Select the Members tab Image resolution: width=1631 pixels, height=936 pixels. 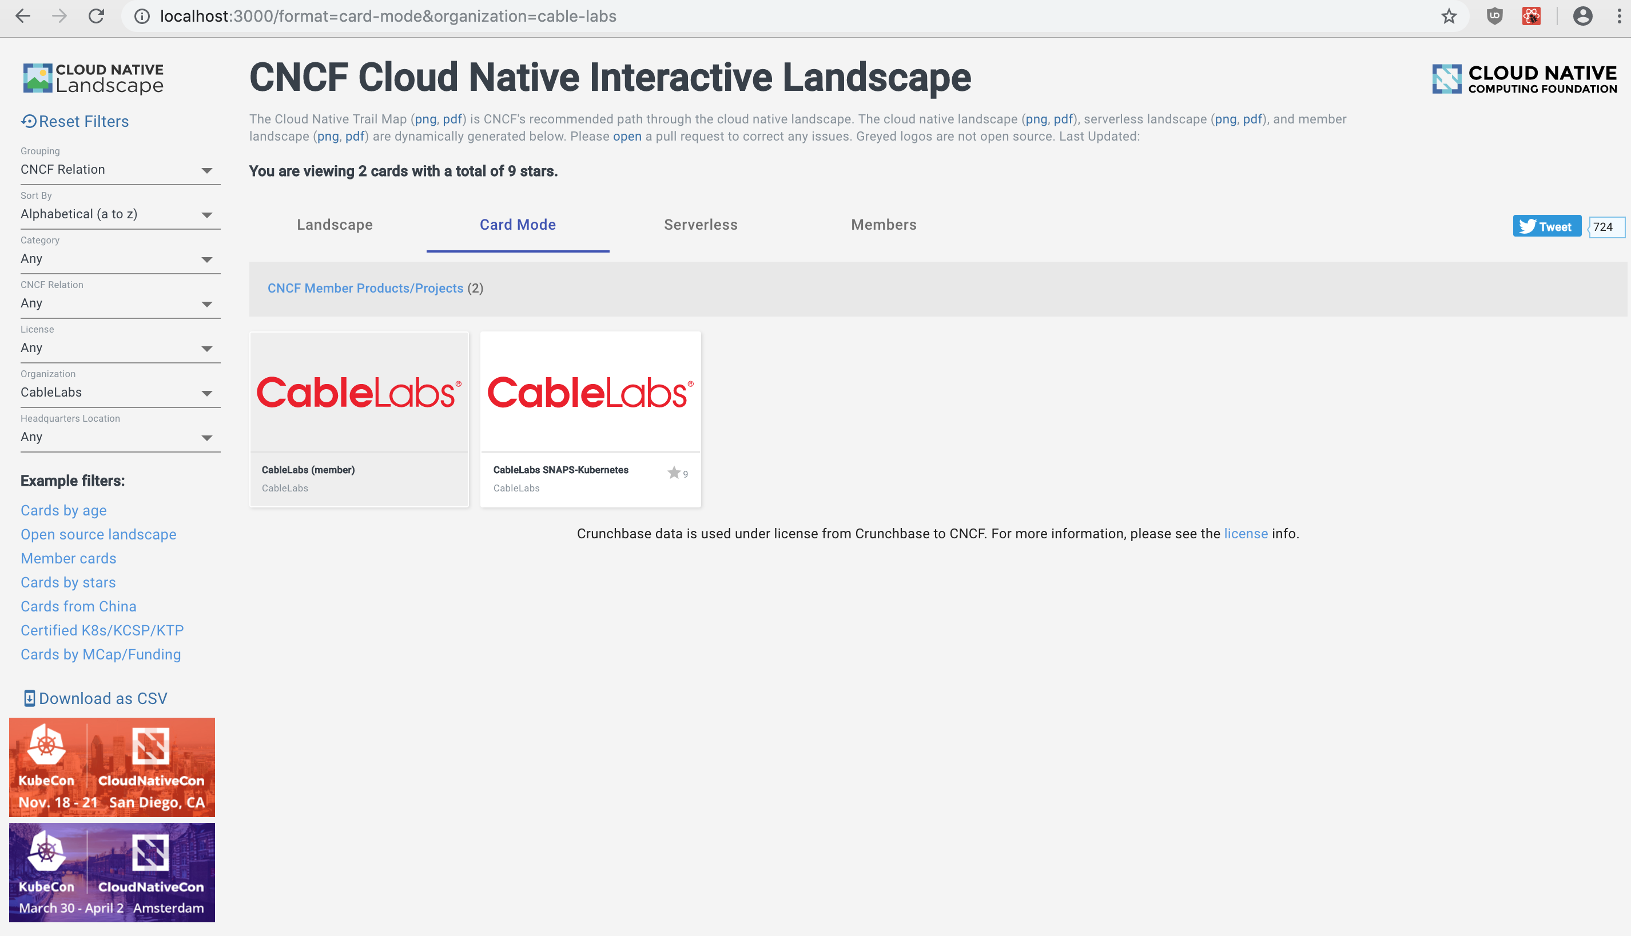coord(884,225)
